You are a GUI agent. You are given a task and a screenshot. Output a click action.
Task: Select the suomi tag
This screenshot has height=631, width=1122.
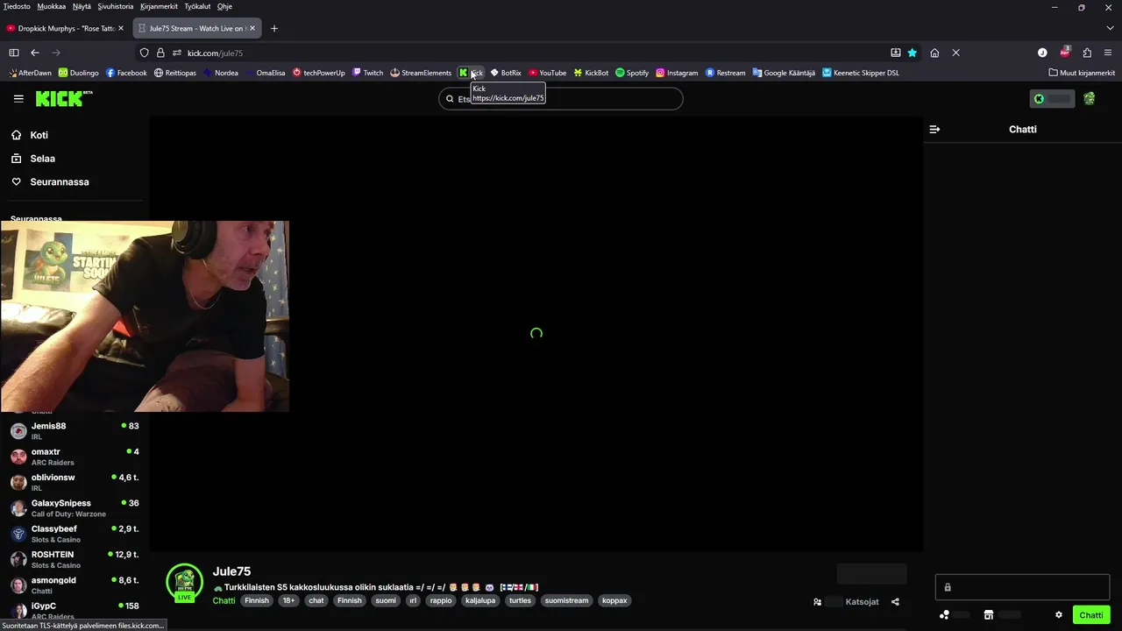click(386, 601)
